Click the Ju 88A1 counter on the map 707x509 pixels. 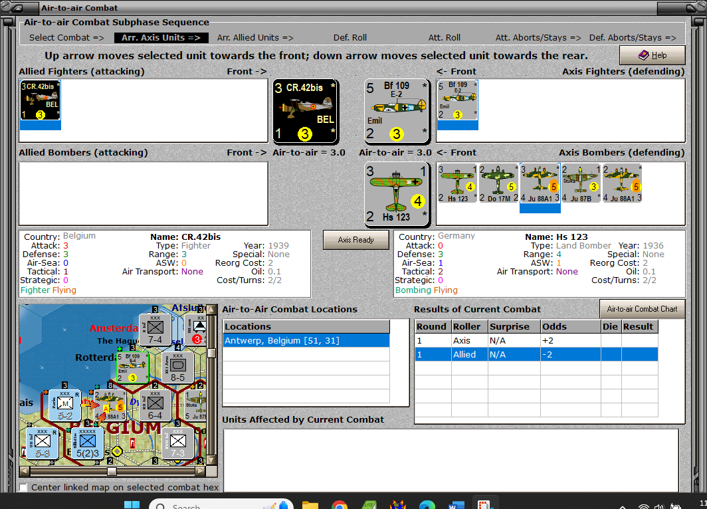[x=110, y=405]
